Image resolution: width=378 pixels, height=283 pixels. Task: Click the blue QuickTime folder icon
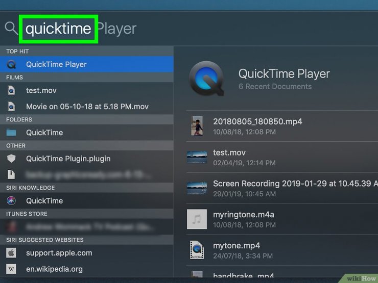point(11,133)
